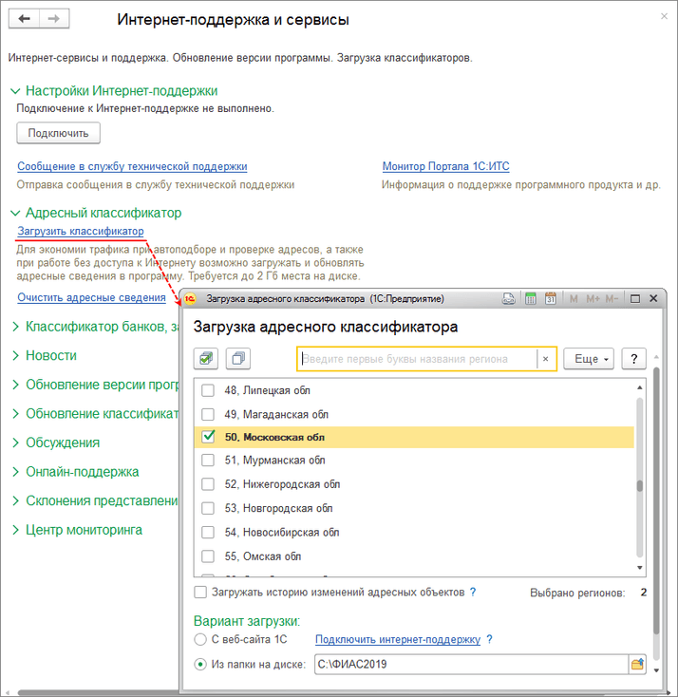Click the Загрузить классификатор link
Screen dimensions: 678x697
81,231
